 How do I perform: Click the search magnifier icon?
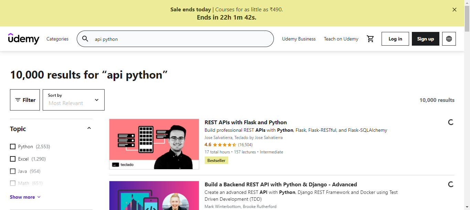tap(85, 39)
